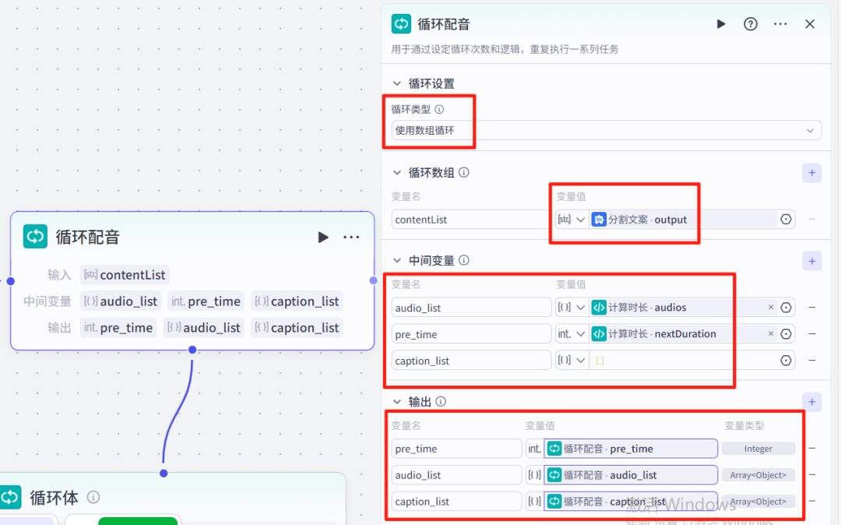This screenshot has height=525, width=841.
Task: Select the 循环配音 · pre_time output value
Action: (631, 449)
